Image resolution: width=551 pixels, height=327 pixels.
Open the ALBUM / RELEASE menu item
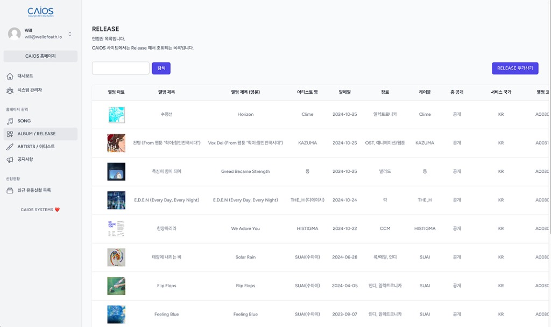[37, 134]
